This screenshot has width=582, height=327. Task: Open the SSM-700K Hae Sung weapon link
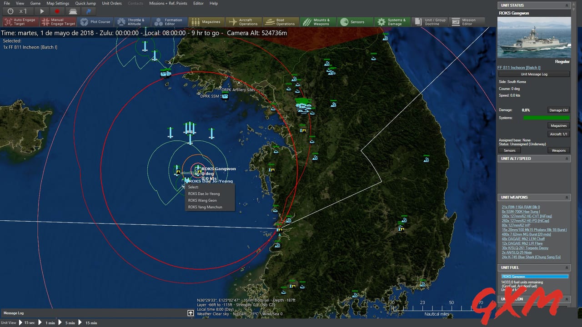(x=521, y=211)
